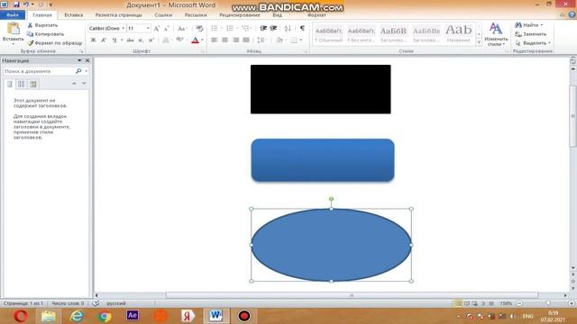Apply the red font color button

195,40
